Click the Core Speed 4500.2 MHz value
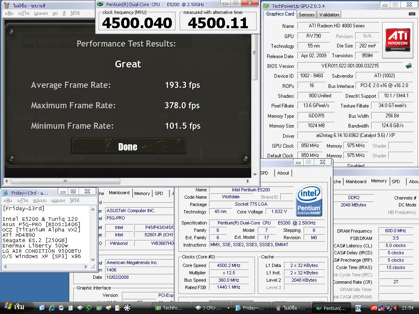This screenshot has height=314, width=419. tap(229, 265)
